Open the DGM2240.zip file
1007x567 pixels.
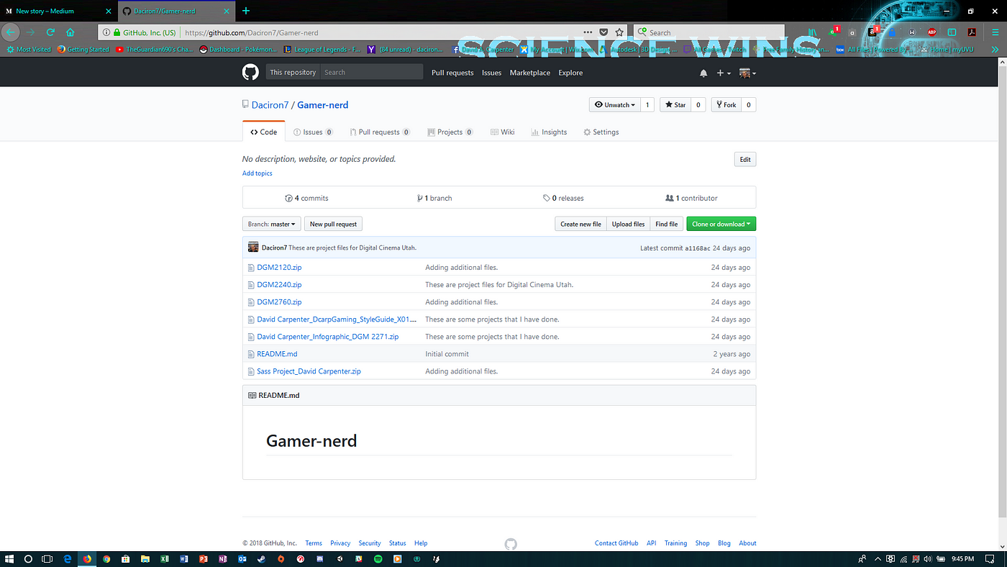[x=279, y=285]
